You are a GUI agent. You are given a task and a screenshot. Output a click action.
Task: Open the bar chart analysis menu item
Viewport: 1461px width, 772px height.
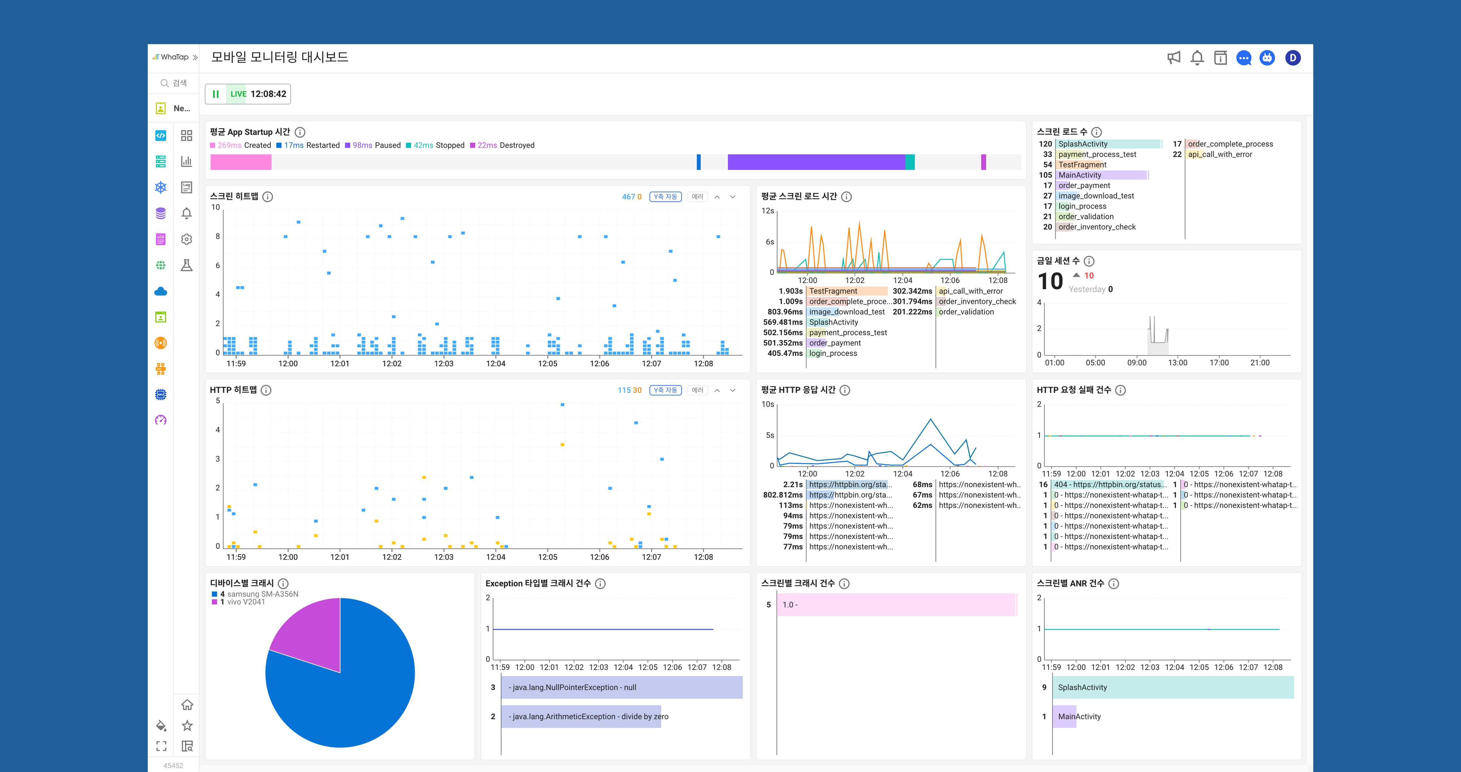pos(187,162)
